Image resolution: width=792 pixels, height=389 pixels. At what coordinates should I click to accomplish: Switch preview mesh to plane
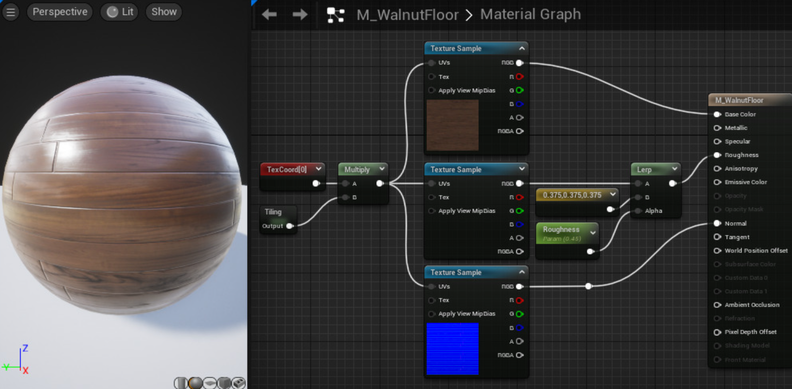coord(209,383)
